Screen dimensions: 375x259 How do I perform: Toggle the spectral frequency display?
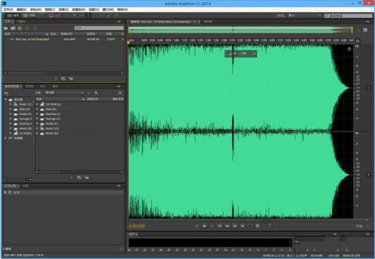point(51,16)
